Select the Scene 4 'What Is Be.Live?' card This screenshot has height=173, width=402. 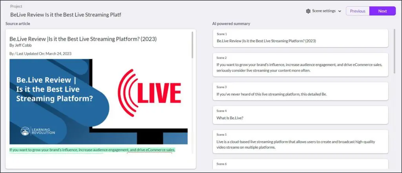300,115
